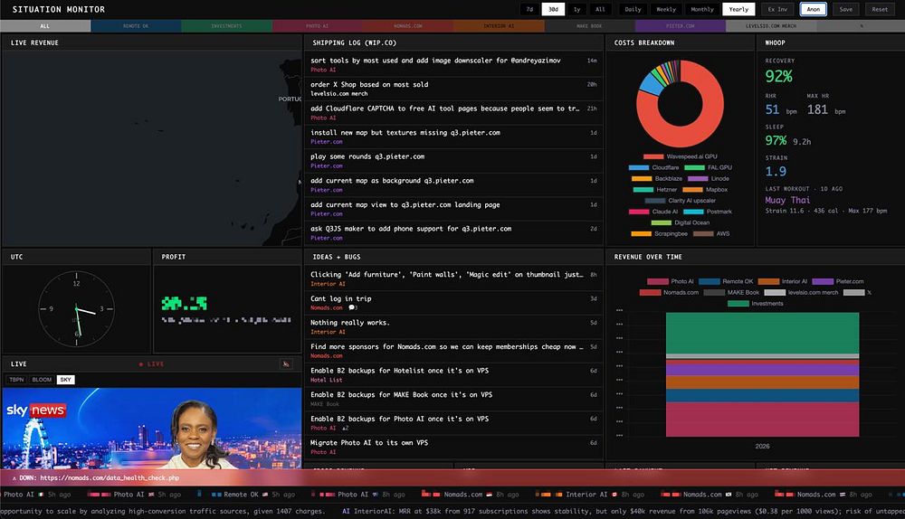
Task: Toggle MAKE Book swatch in revenue legend
Action: (x=714, y=292)
